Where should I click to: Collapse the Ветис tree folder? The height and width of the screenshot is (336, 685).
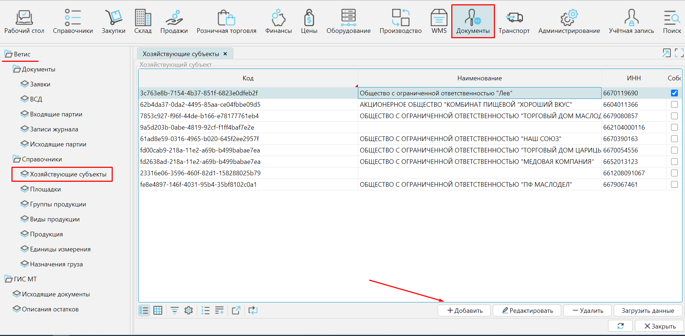pos(8,54)
